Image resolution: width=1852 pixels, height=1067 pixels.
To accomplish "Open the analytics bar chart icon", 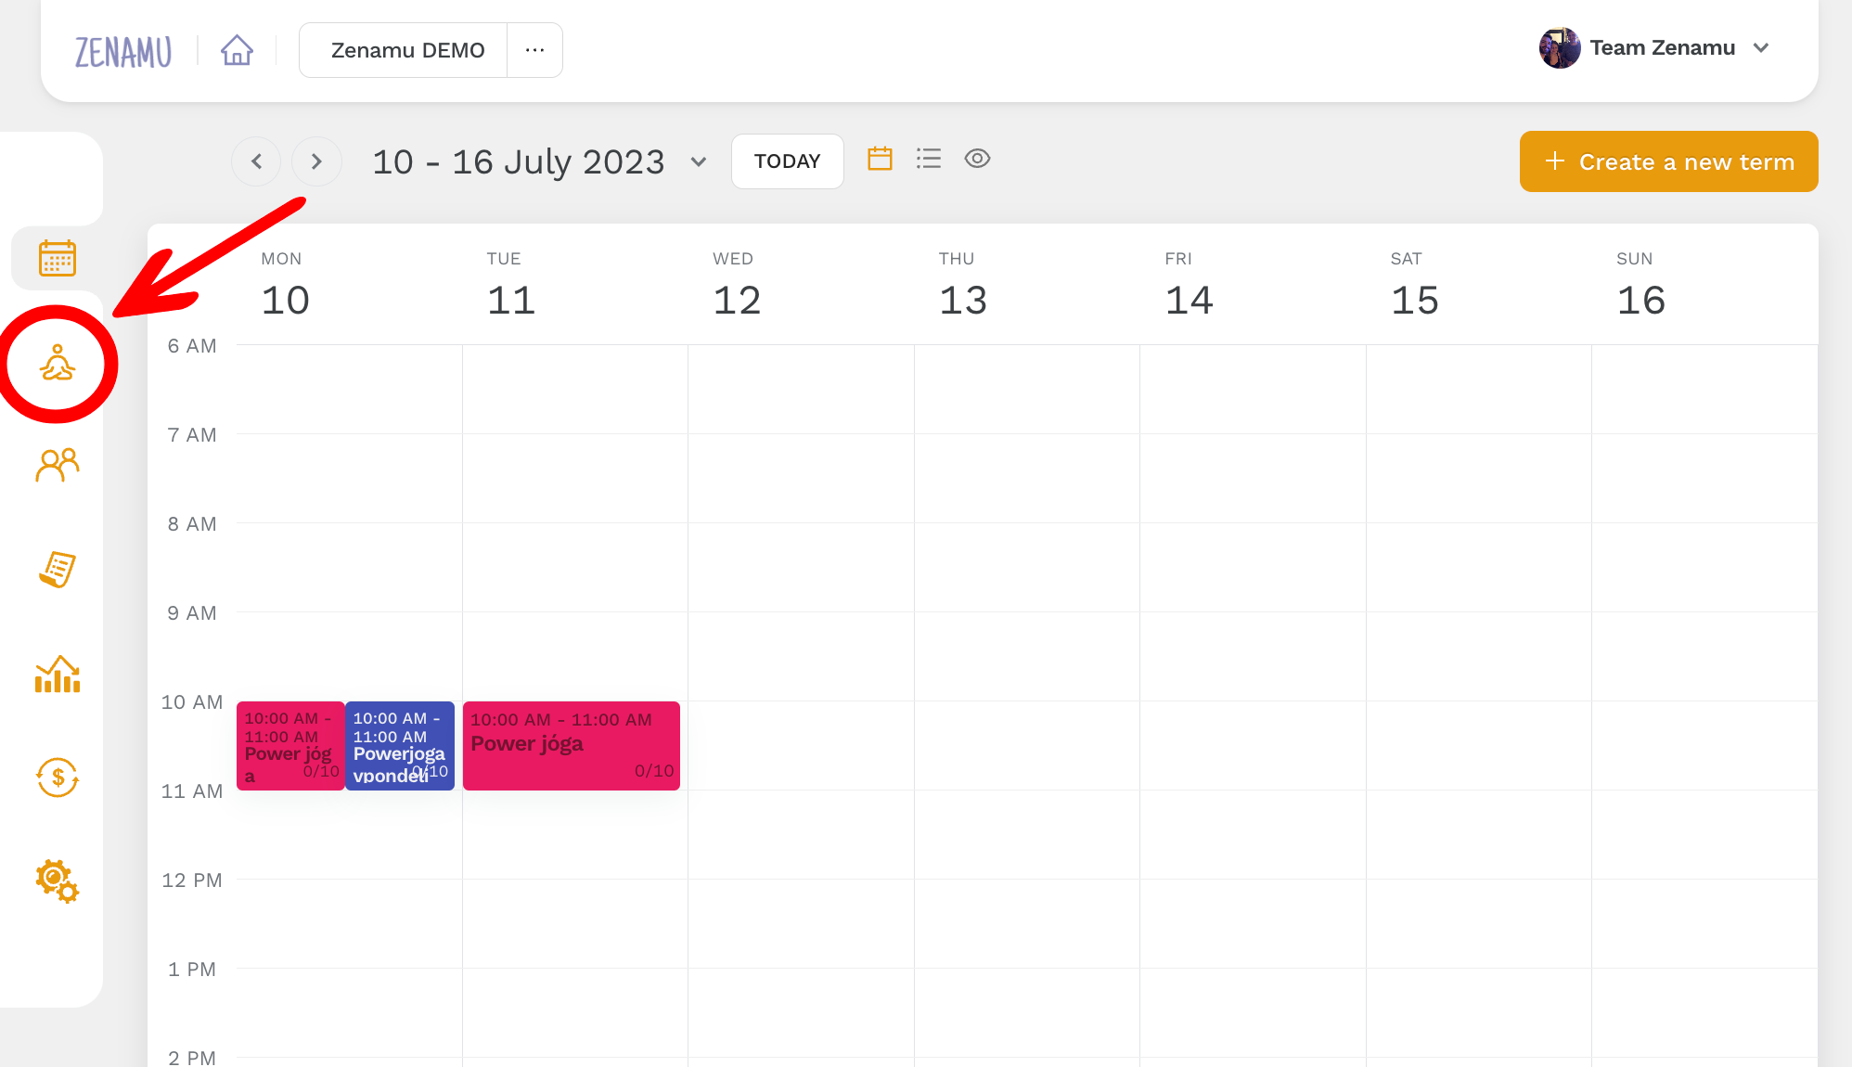I will [x=58, y=674].
